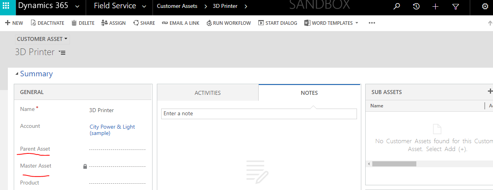493x190 pixels.
Task: Open the Field Service area label
Action: pos(115,6)
